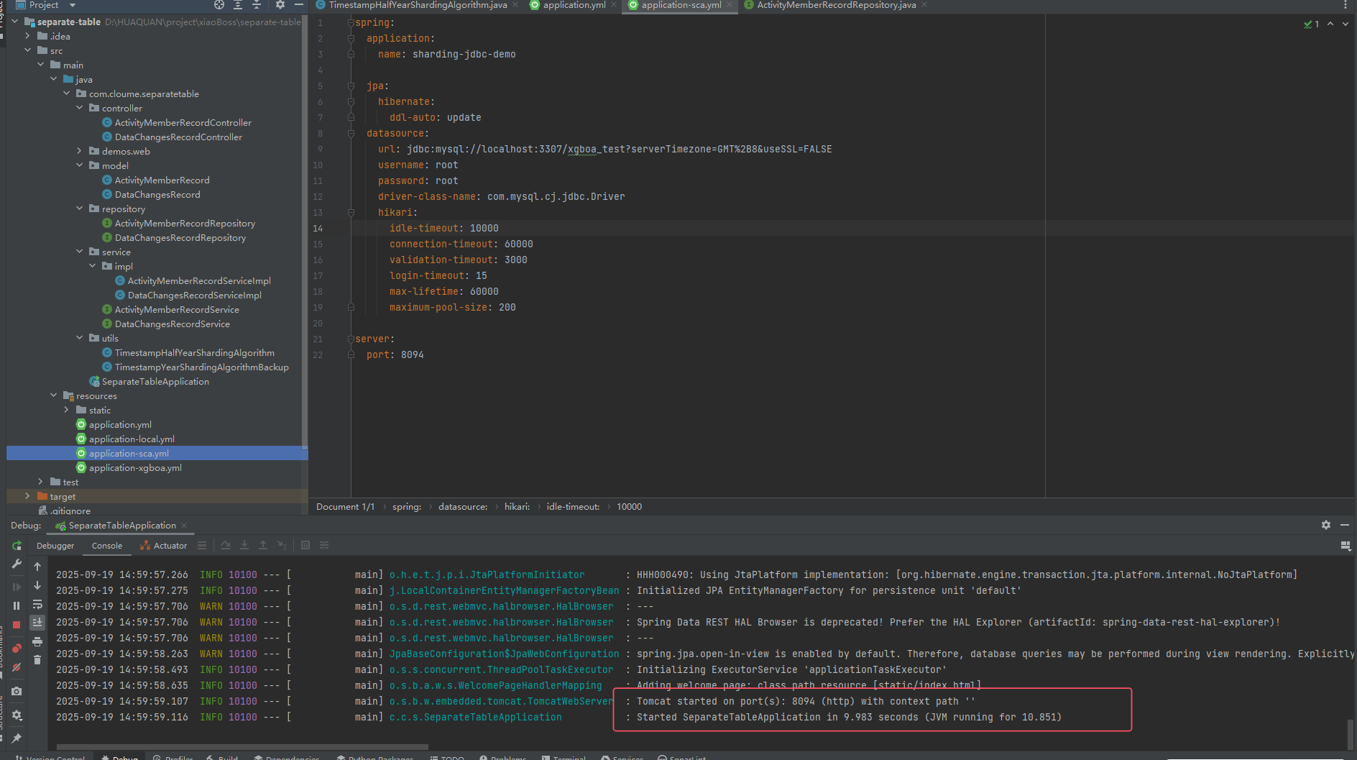Expand the target folder
1357x760 pixels.
[x=28, y=496]
